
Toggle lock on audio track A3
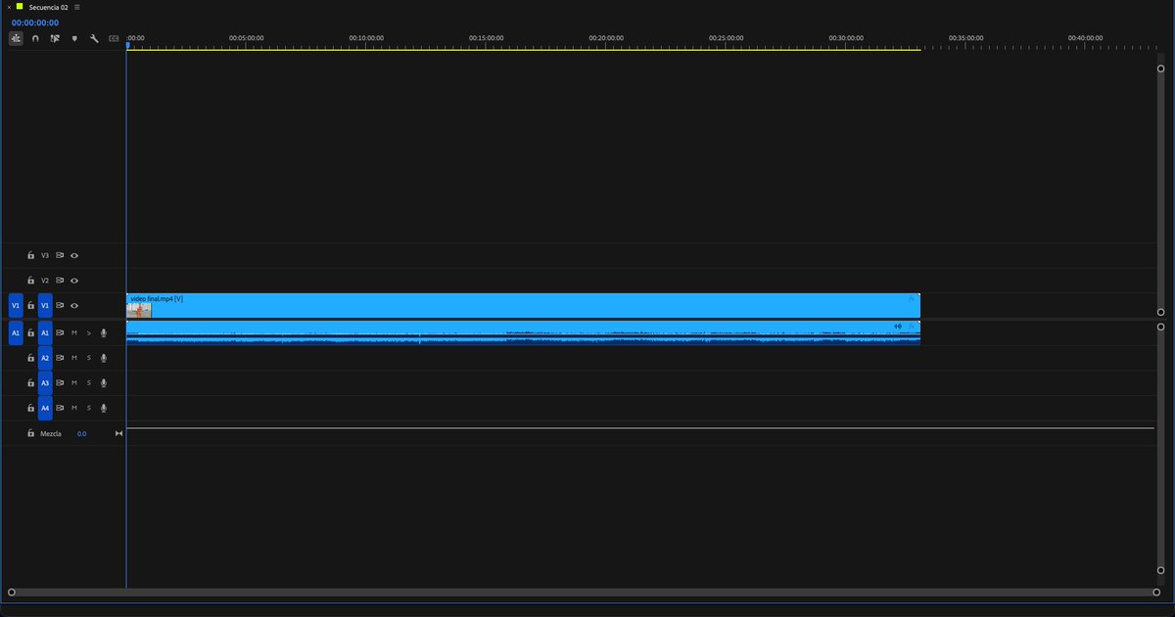coord(30,382)
